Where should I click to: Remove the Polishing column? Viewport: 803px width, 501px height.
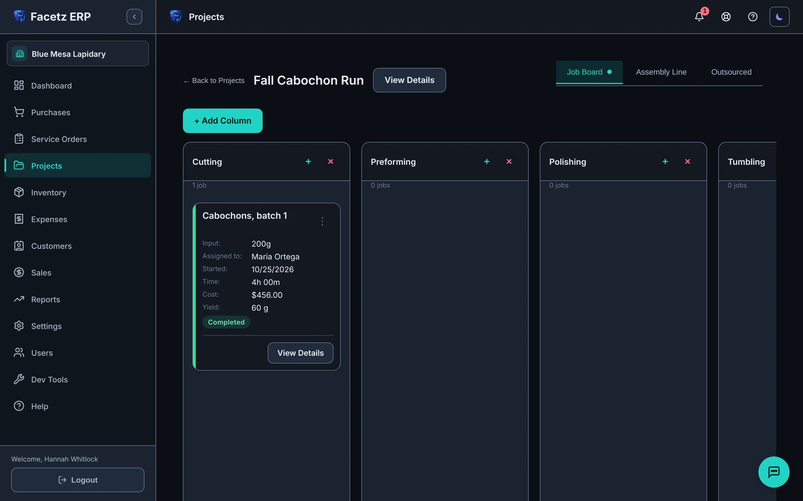point(688,161)
